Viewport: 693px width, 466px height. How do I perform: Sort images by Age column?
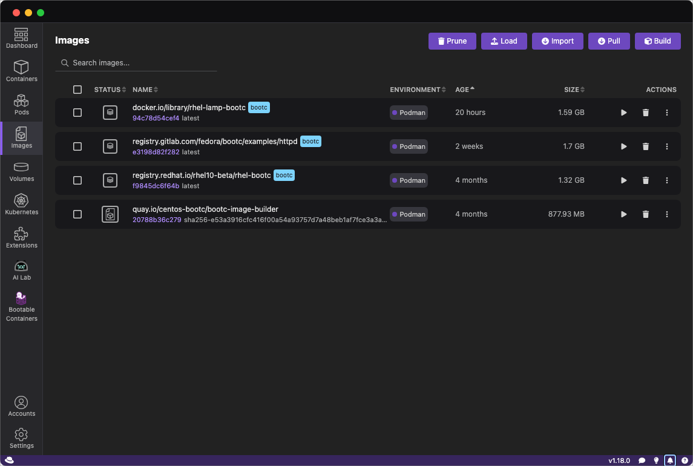464,90
